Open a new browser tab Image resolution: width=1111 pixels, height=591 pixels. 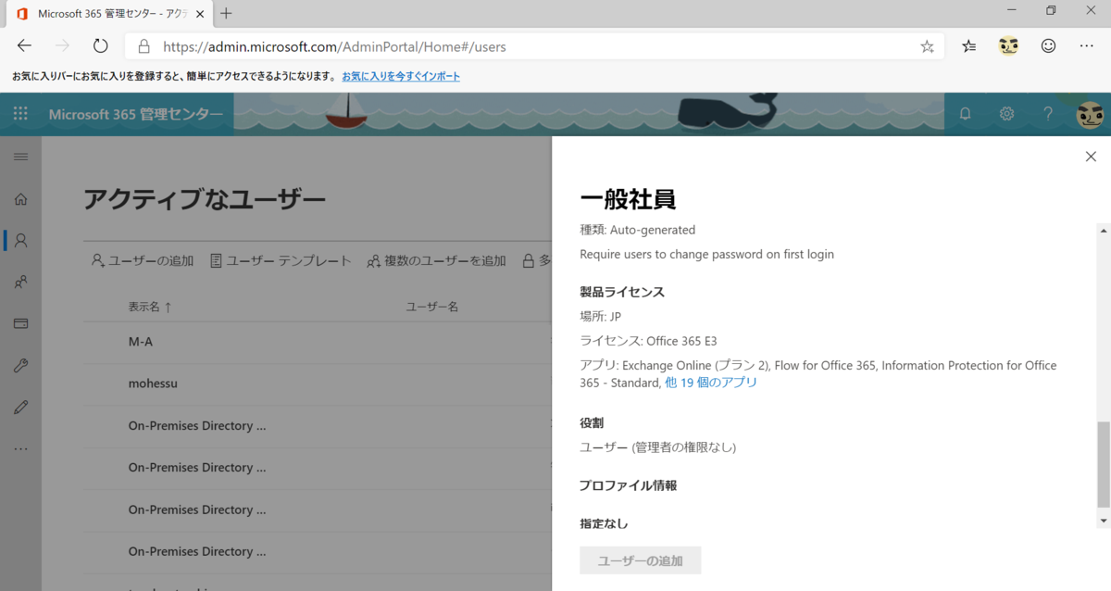point(227,13)
